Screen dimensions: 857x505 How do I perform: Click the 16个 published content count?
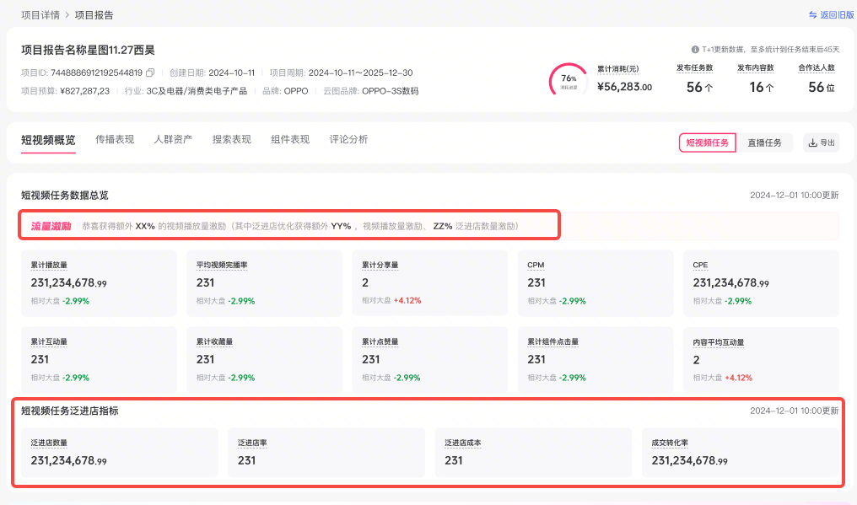click(x=762, y=87)
